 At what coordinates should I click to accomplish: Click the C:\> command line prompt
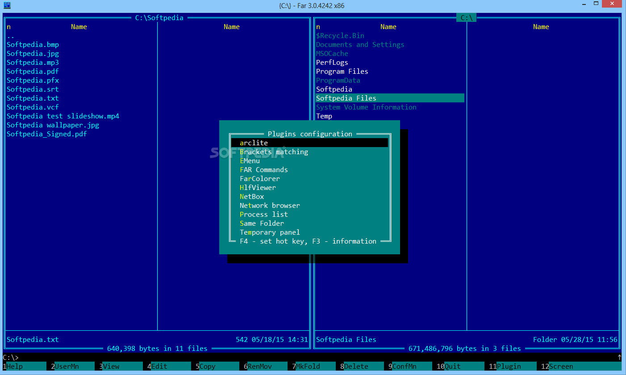pyautogui.click(x=11, y=357)
